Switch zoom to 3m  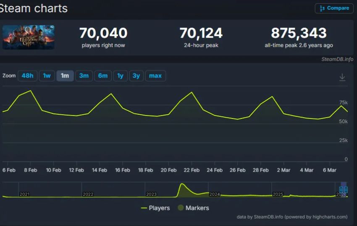[x=84, y=76]
